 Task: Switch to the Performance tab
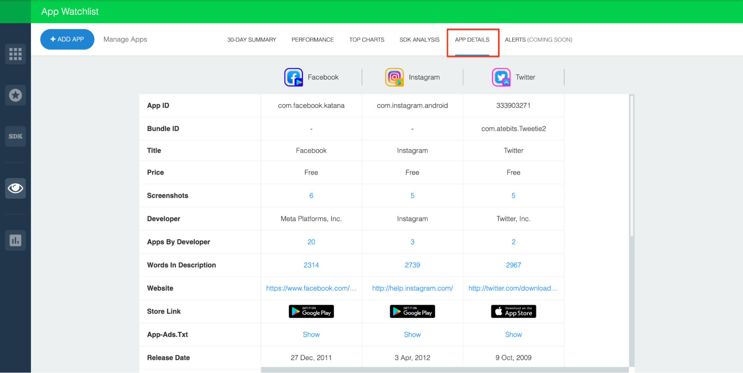[313, 40]
